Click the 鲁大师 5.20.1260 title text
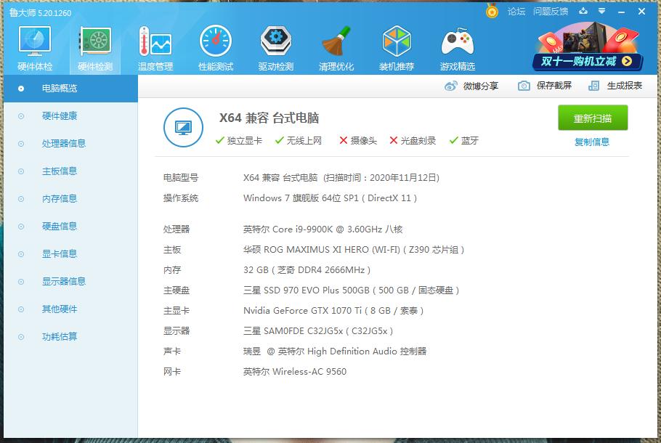 [x=41, y=13]
